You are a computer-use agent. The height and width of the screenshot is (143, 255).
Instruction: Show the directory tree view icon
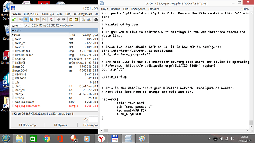click(37, 19)
